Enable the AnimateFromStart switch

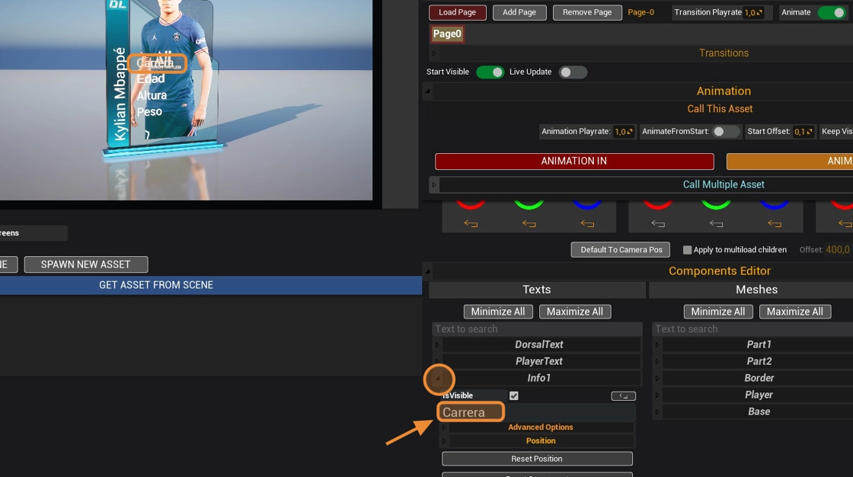pyautogui.click(x=727, y=132)
